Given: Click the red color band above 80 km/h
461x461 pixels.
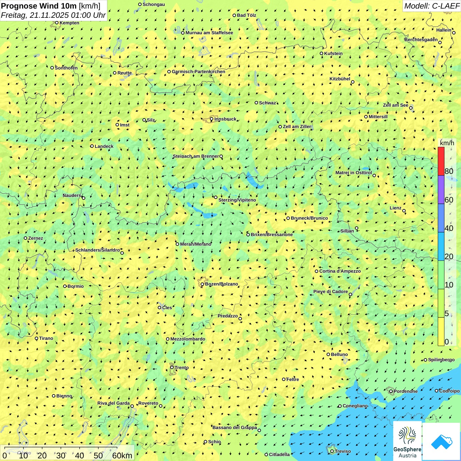Looking at the screenshot, I should 441,161.
